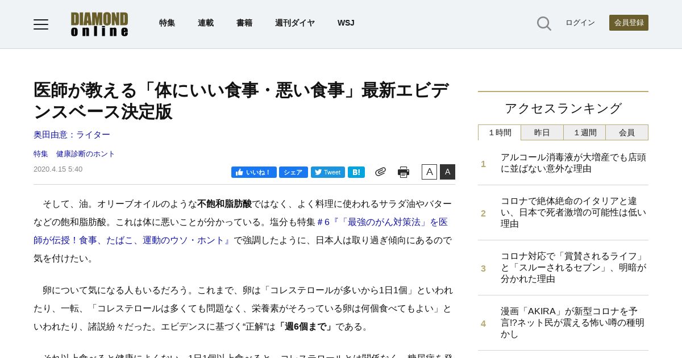Open author link 奥田由意：ライター
The width and height of the screenshot is (682, 358).
pos(72,135)
